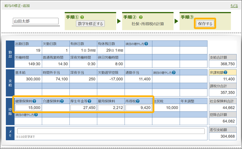Click the employee name field 山田太郎
The image size is (242, 149).
click(x=35, y=21)
